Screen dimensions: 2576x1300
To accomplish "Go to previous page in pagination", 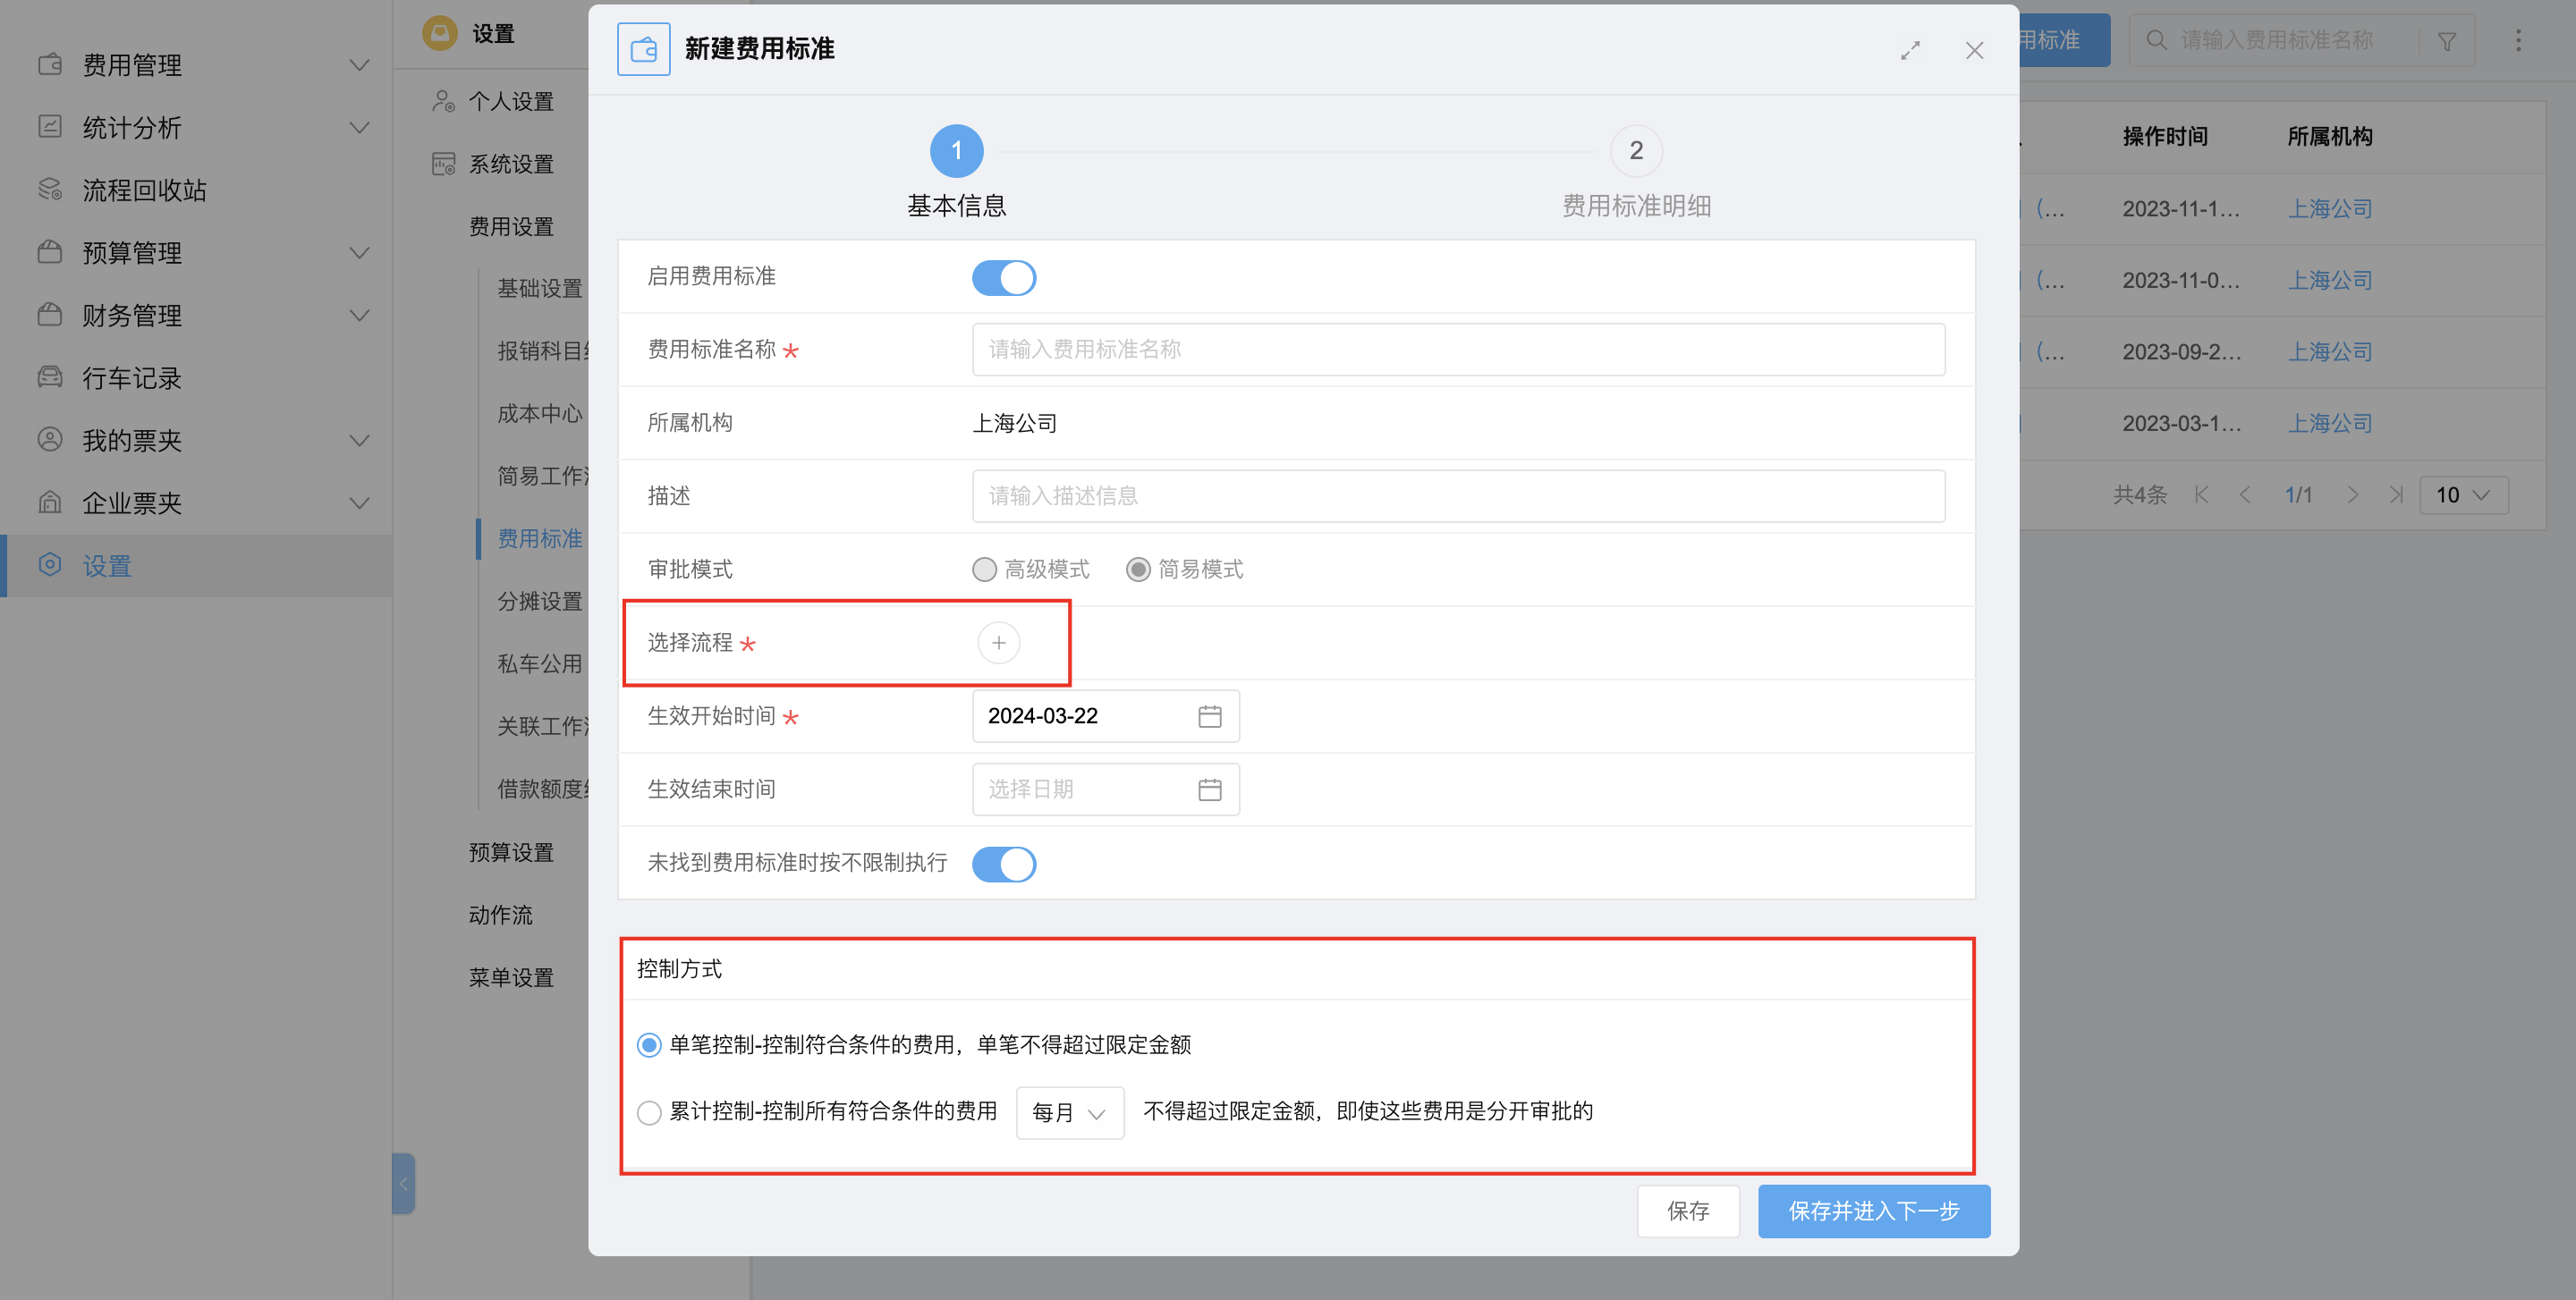I will click(x=2245, y=494).
